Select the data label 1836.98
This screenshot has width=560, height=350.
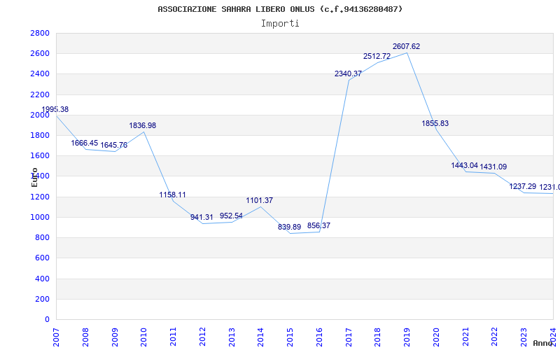[143, 126]
